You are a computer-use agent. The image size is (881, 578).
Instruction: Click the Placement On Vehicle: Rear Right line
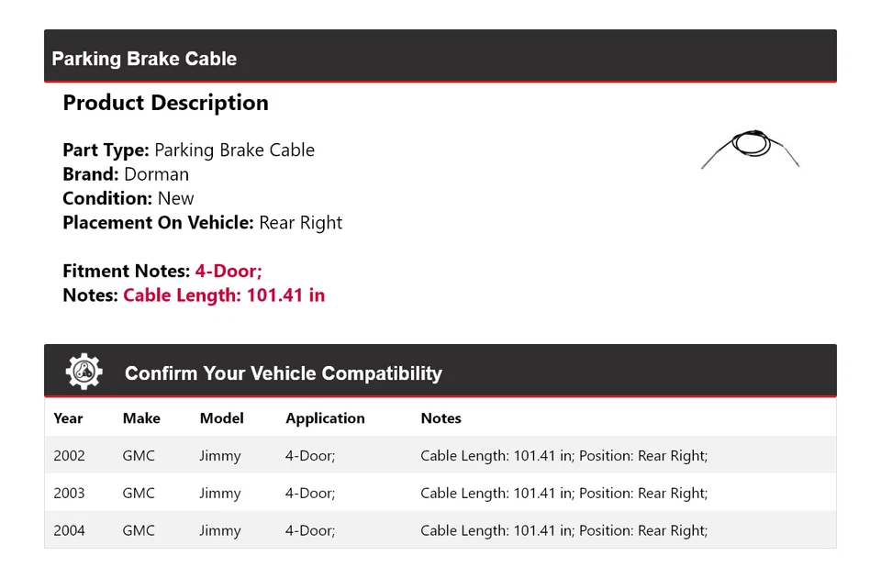(202, 222)
